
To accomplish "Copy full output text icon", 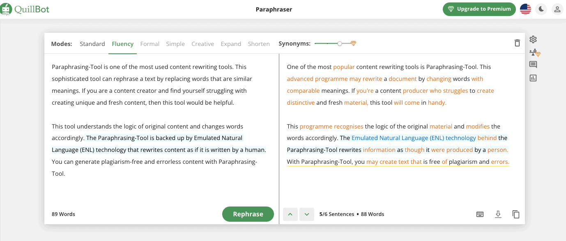I will [x=516, y=214].
